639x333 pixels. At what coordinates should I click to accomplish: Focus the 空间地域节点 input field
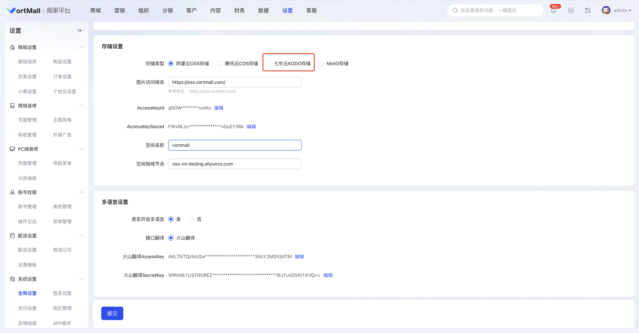click(x=235, y=164)
